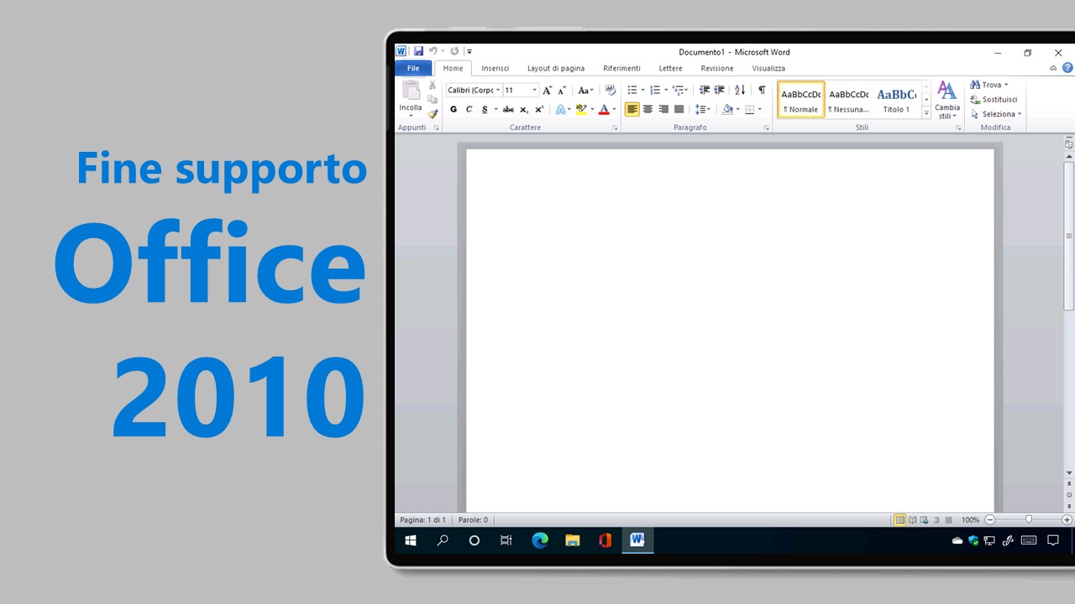1075x604 pixels.
Task: Click the zoom in plus button
Action: tap(1067, 520)
